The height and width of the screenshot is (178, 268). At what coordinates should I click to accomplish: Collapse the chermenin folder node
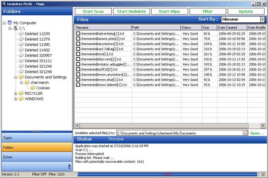(x=21, y=83)
